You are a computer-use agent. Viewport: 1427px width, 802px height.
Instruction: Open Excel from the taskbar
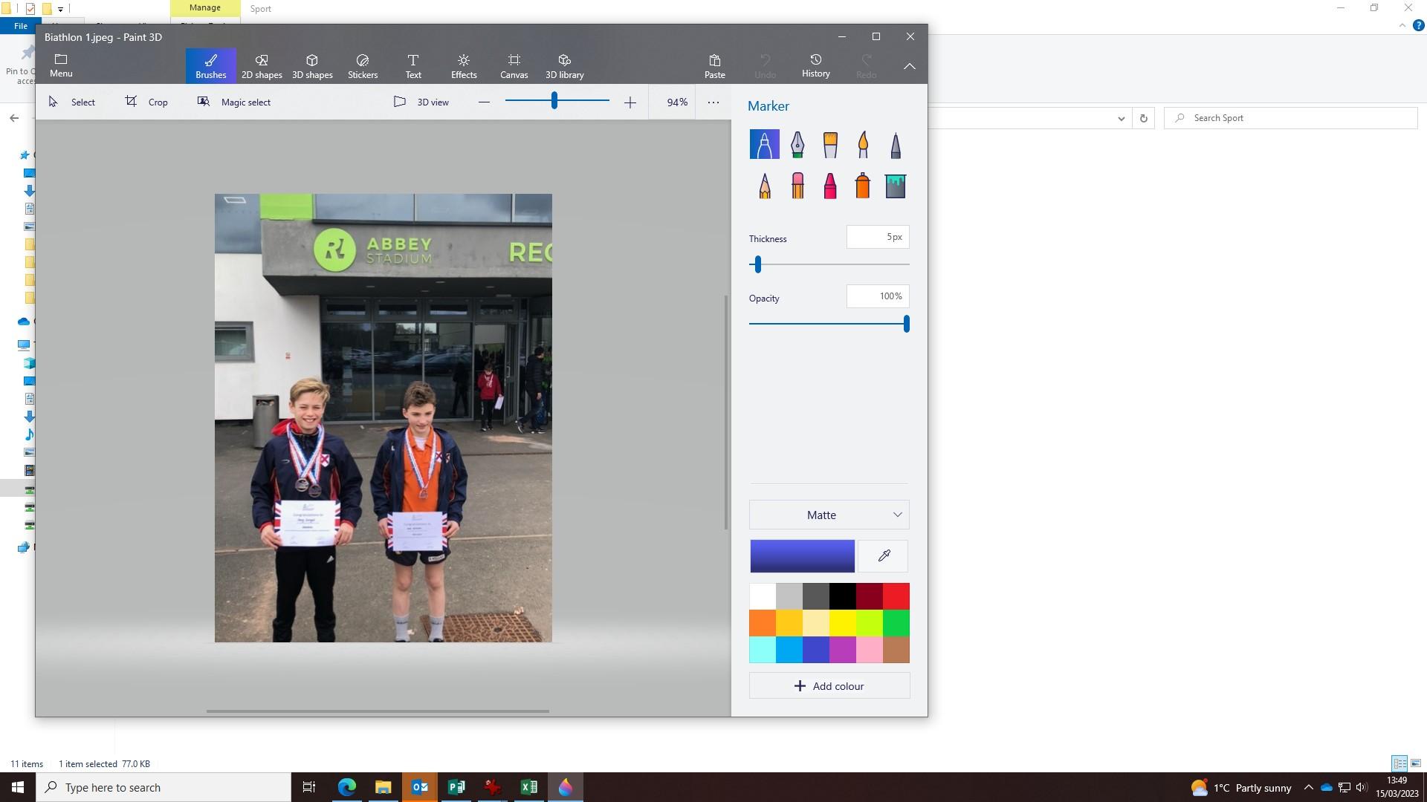[x=529, y=787]
